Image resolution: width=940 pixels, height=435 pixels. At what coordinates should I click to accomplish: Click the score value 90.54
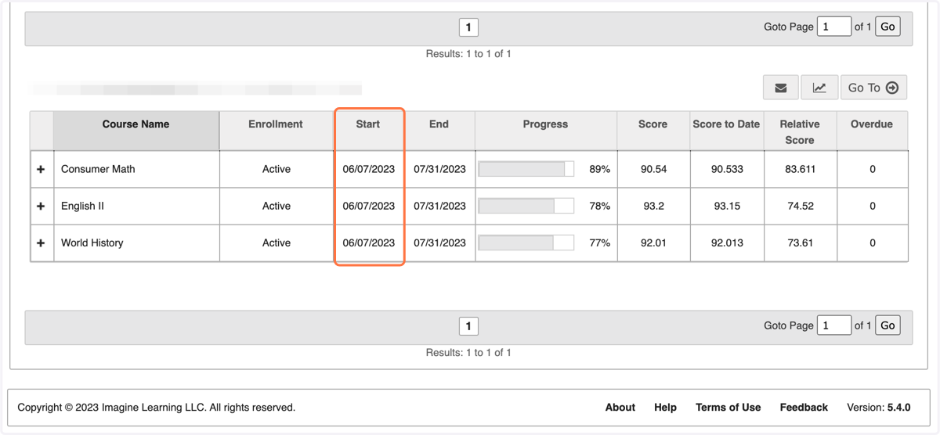[653, 169]
